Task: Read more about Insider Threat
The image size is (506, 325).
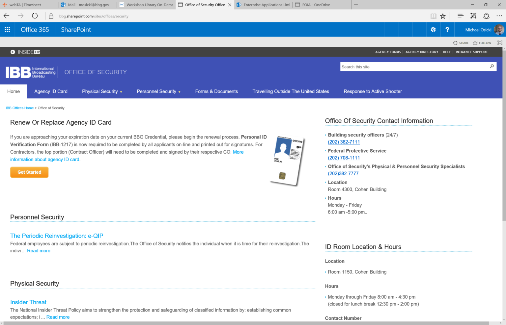Action: pos(58,317)
